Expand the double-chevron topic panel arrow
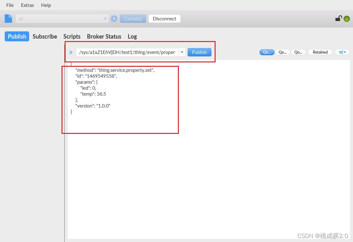 71,52
